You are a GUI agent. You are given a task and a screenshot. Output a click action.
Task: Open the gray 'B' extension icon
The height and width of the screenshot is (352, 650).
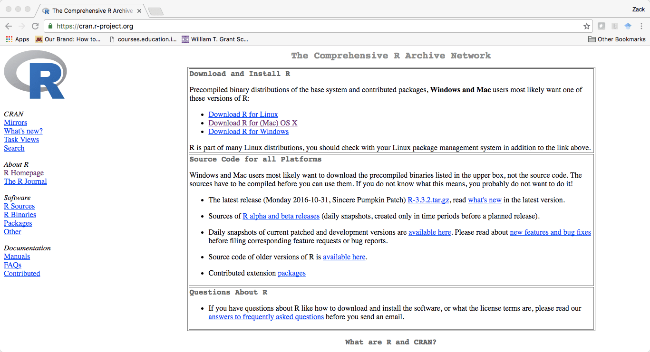click(615, 26)
